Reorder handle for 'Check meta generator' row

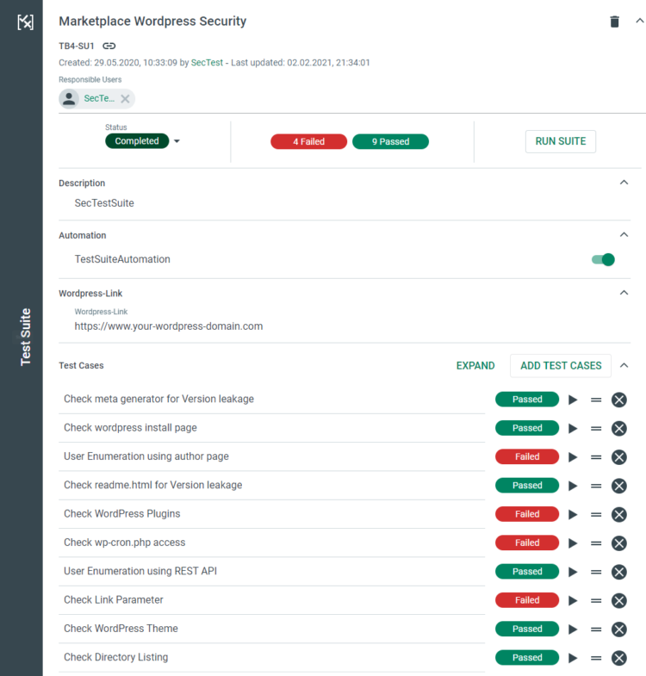point(596,400)
